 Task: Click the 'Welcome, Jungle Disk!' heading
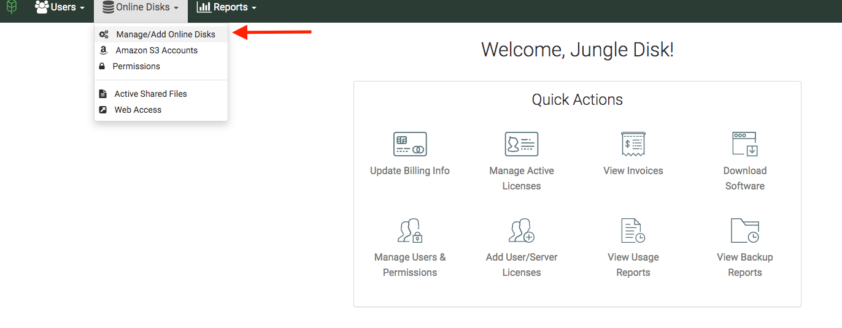pos(577,50)
